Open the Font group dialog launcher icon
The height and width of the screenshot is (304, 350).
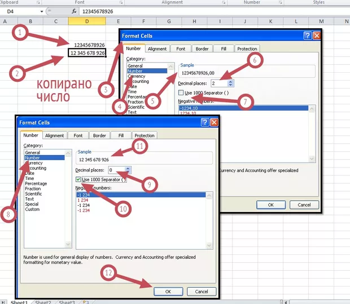[x=121, y=2]
